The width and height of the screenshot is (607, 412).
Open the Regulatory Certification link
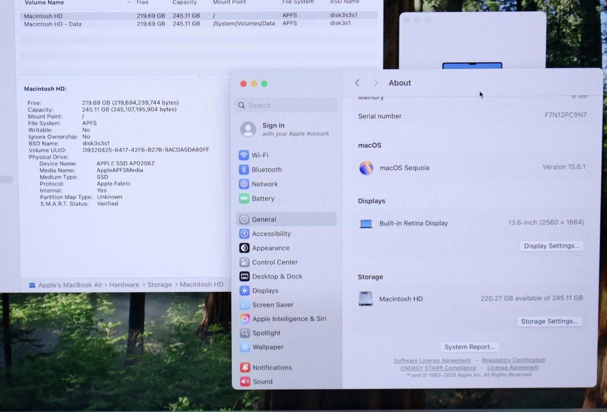tap(513, 360)
